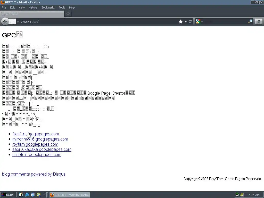Go back with the back arrow
264x198 pixels.
pyautogui.click(x=5, y=22)
